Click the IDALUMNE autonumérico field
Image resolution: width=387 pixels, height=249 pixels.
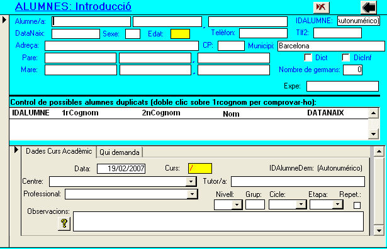click(x=359, y=21)
